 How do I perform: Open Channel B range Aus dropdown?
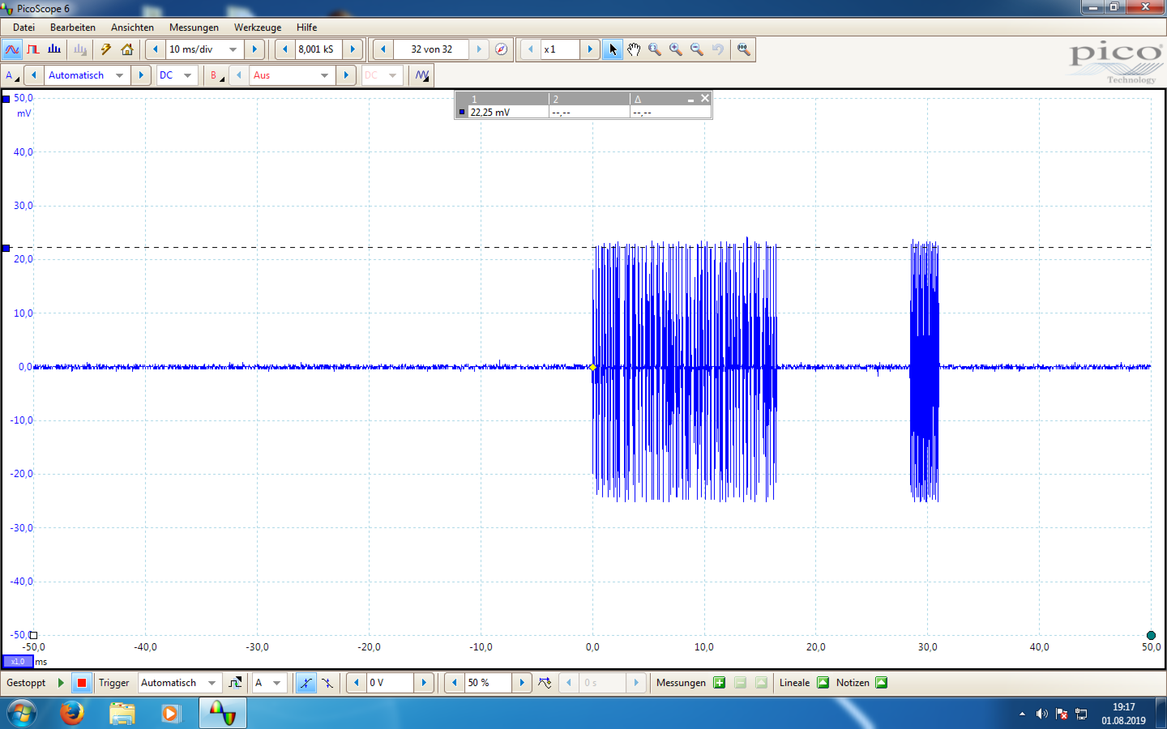click(x=325, y=75)
